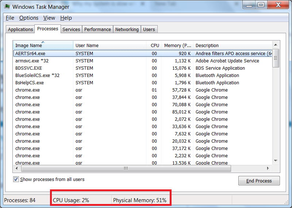The height and width of the screenshot is (208, 292).
Task: Select the BDSSVC.EXE process
Action: coord(143,68)
